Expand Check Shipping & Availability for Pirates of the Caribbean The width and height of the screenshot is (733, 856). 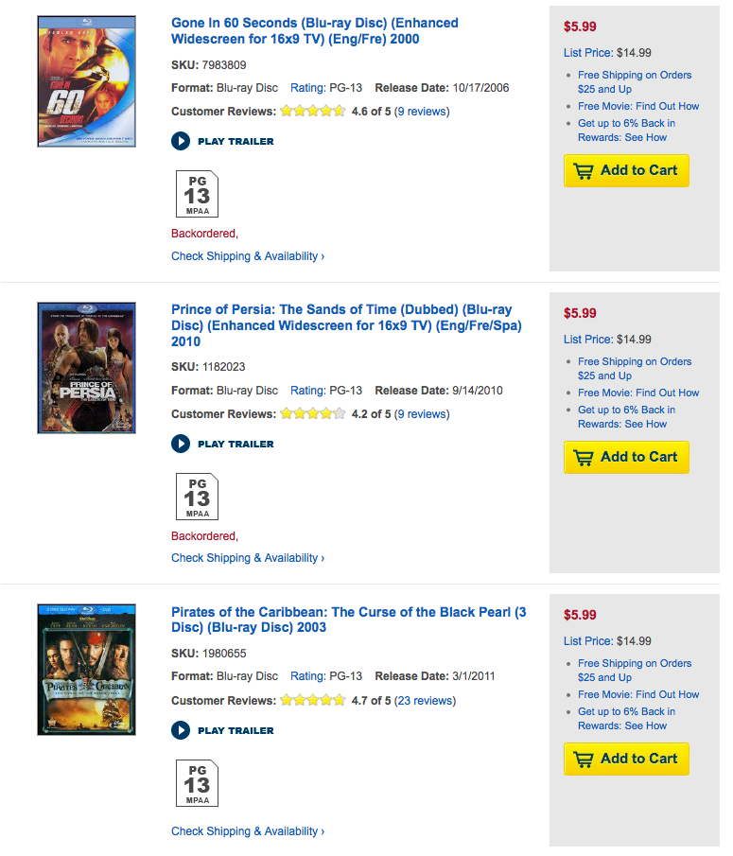click(x=247, y=831)
